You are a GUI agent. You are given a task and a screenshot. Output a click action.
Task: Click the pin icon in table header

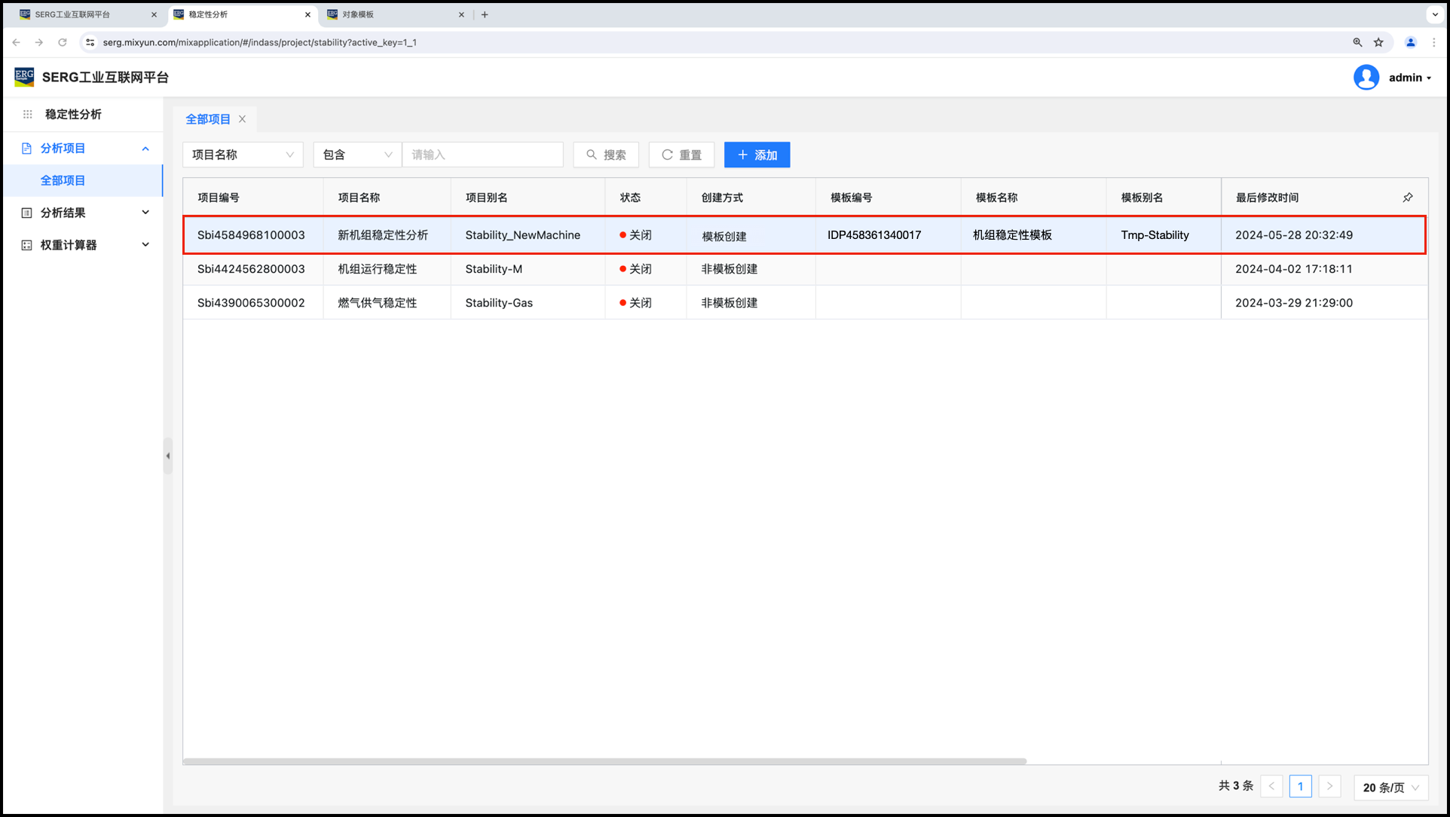pos(1407,197)
